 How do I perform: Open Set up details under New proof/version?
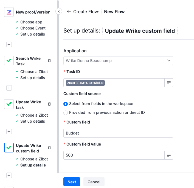33,34
